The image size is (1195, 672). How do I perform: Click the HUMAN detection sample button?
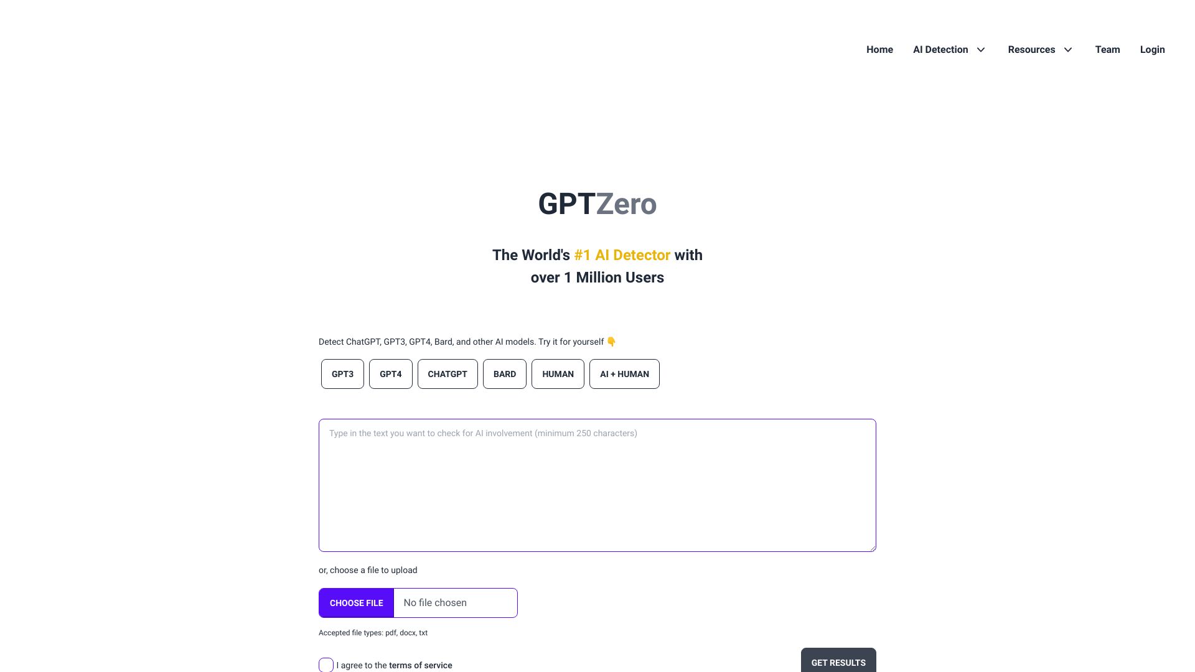coord(557,374)
